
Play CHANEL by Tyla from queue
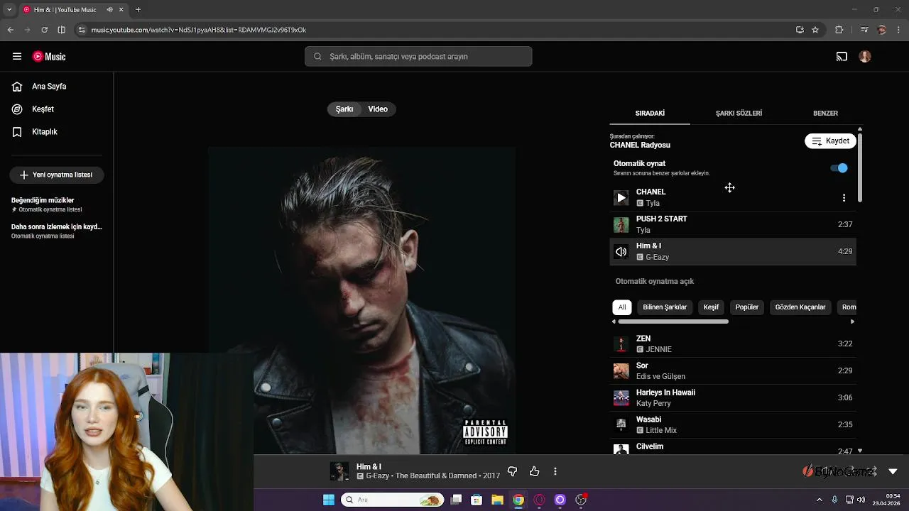(621, 198)
